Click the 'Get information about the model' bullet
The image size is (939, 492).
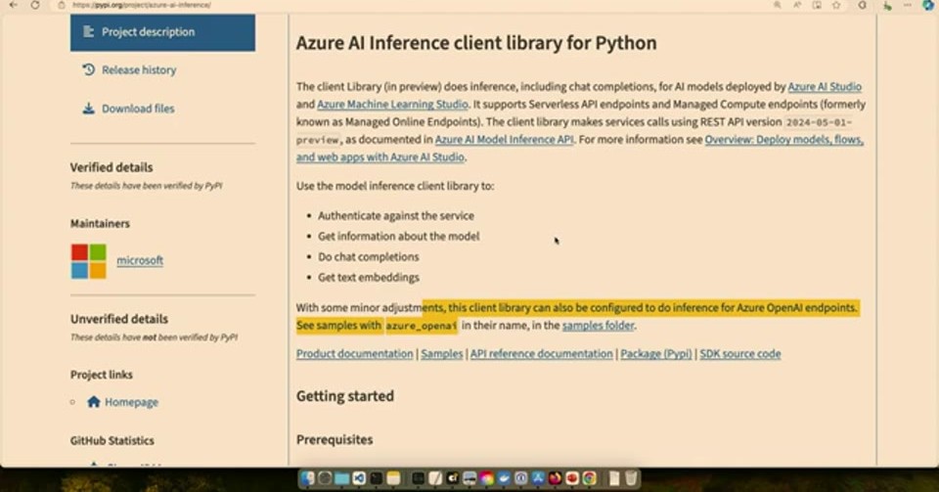pos(399,237)
